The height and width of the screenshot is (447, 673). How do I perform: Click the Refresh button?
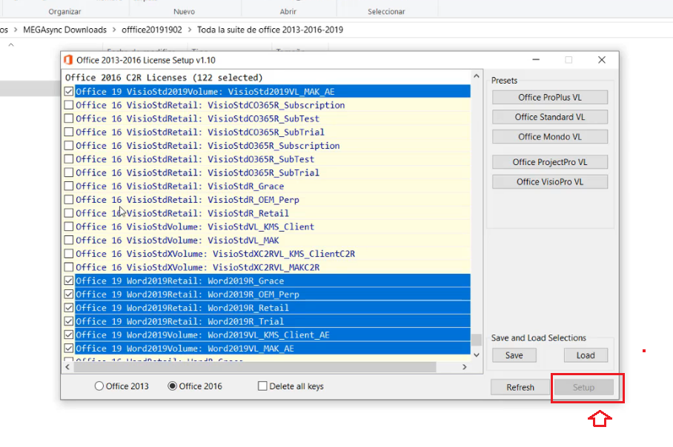(x=520, y=388)
